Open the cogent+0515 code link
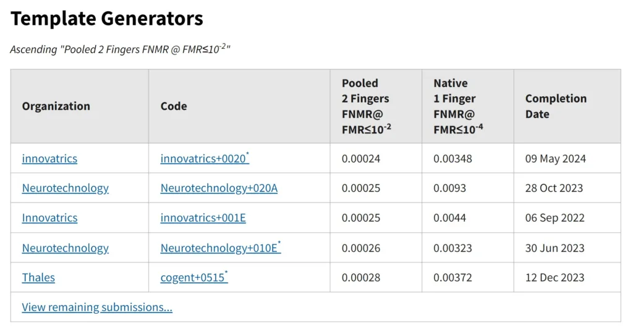Viewport: 633px width, 334px height. pos(192,278)
